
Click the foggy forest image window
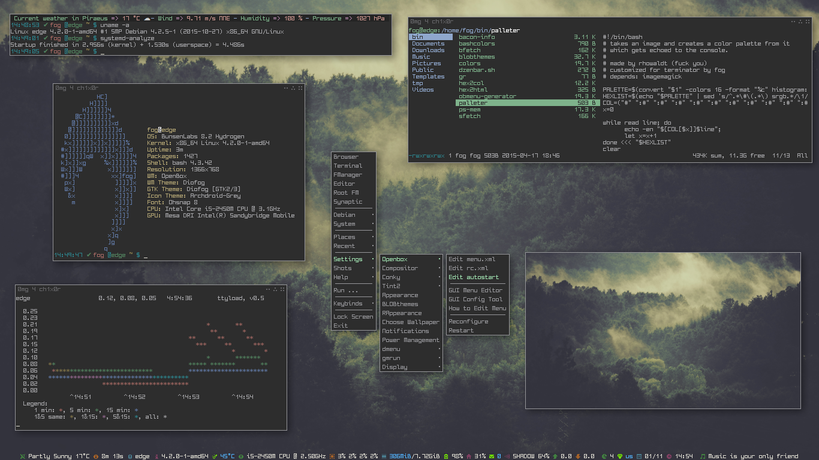pos(663,331)
